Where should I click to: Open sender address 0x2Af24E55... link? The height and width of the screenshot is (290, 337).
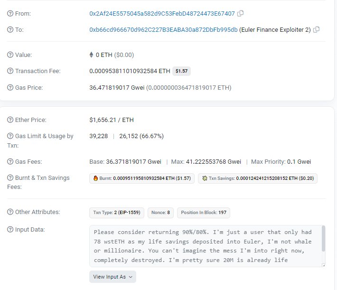point(162,14)
